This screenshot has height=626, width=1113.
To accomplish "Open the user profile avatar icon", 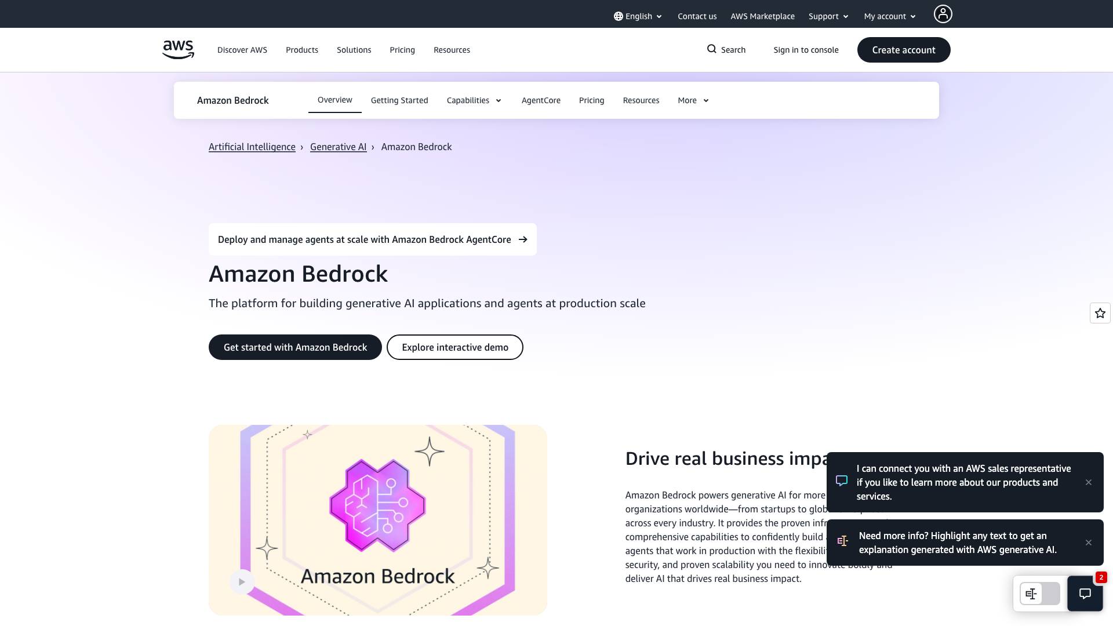I will click(x=943, y=14).
